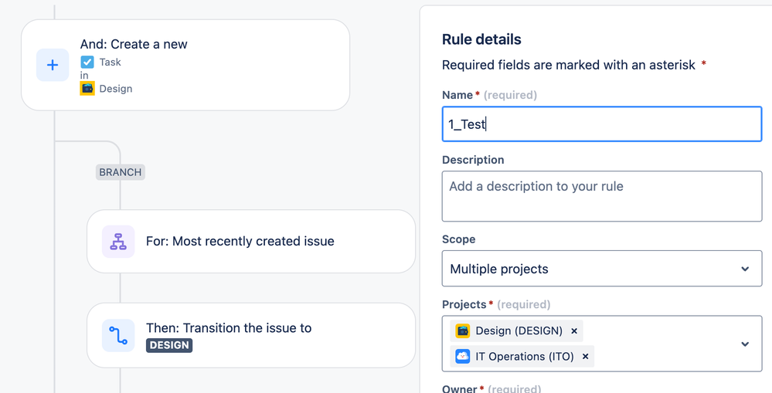The height and width of the screenshot is (393, 772).
Task: Open the Scope dropdown
Action: point(601,269)
